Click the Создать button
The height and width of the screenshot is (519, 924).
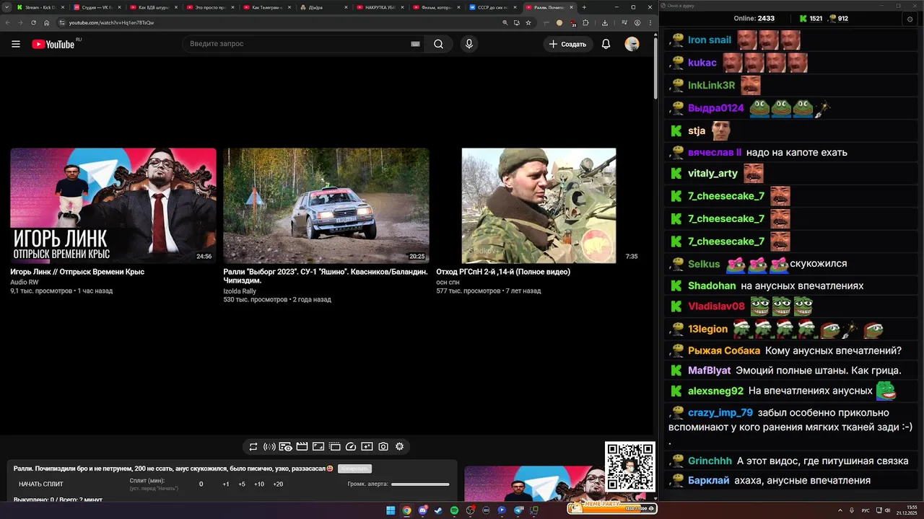pos(568,44)
